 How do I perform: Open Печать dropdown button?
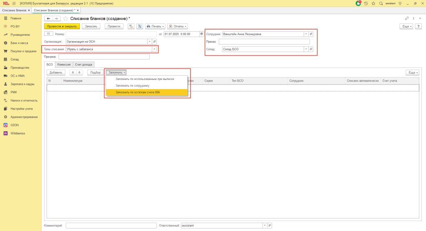155,26
